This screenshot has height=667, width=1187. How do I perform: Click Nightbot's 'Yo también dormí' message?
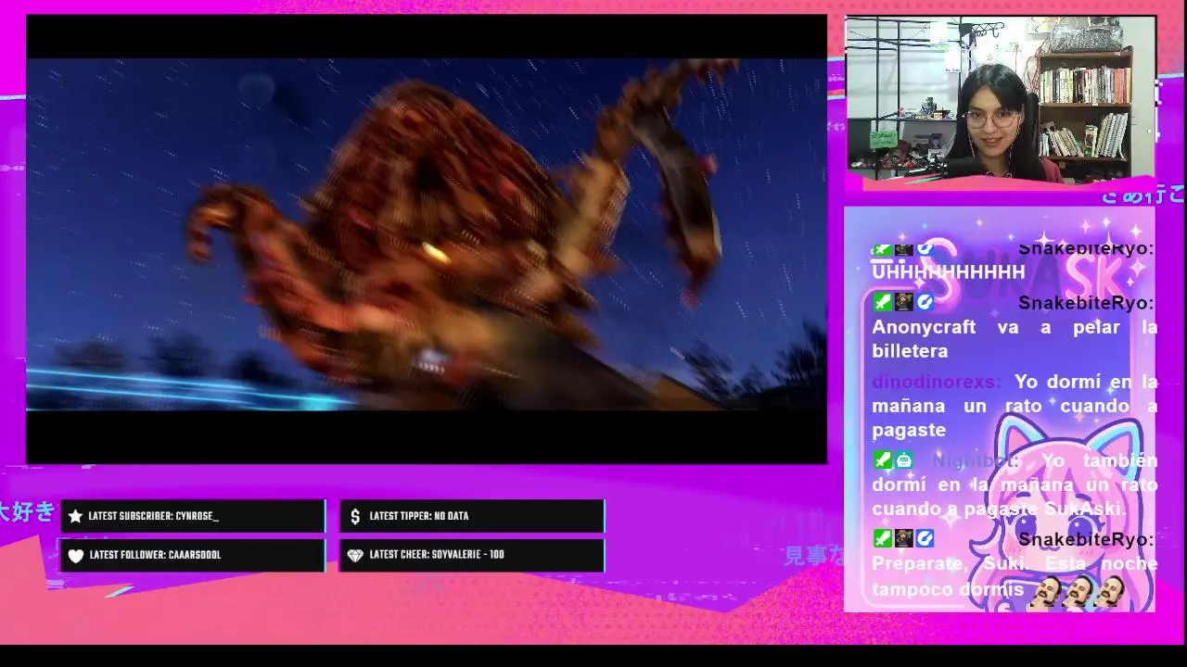point(1015,485)
